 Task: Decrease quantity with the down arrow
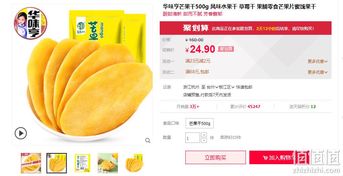(x=204, y=140)
